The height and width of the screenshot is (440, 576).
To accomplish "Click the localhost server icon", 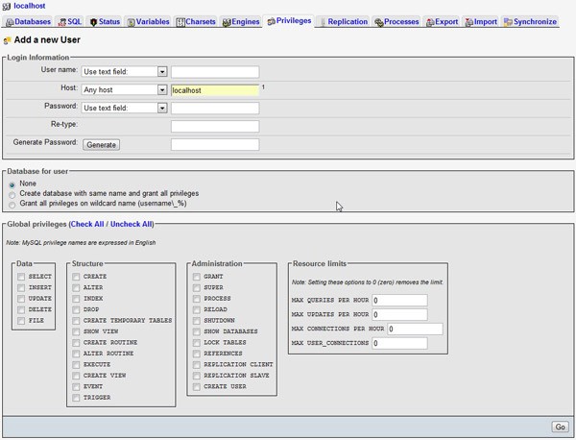I will pyautogui.click(x=7, y=7).
